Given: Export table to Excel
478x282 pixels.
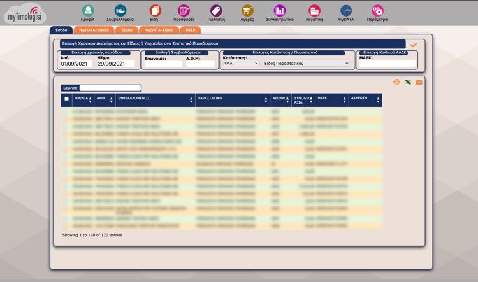Looking at the screenshot, I should (x=408, y=82).
